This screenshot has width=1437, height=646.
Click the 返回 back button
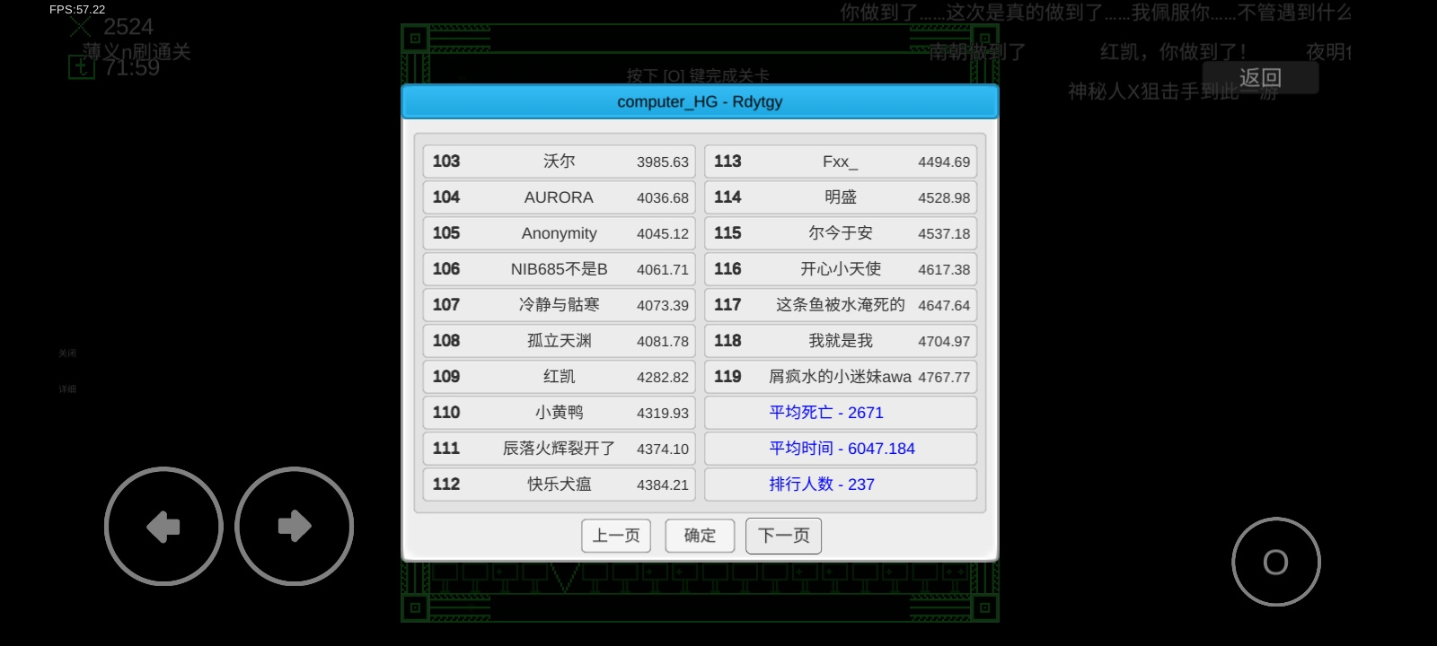coord(1260,78)
